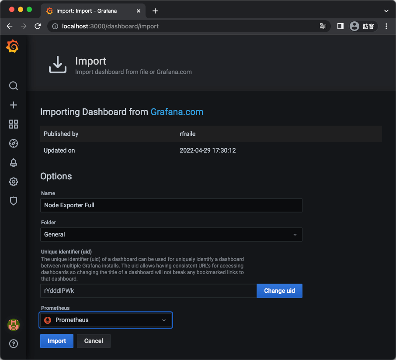The image size is (396, 360).
Task: Click the address bar URL
Action: coord(111,26)
